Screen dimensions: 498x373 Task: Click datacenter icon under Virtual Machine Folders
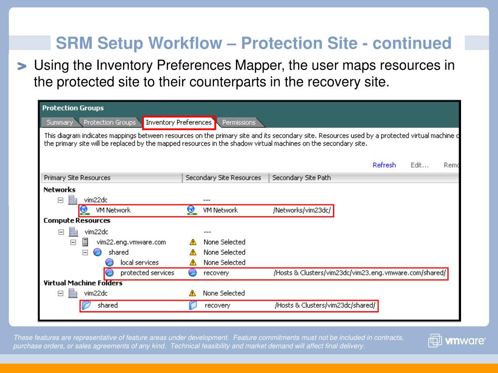(x=73, y=293)
